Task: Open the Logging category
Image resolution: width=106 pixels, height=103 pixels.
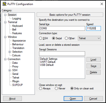Action: pos(17,18)
